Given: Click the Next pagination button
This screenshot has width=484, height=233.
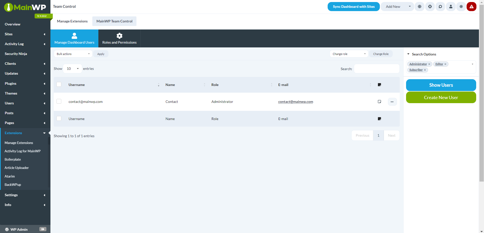Looking at the screenshot, I should tap(391, 135).
